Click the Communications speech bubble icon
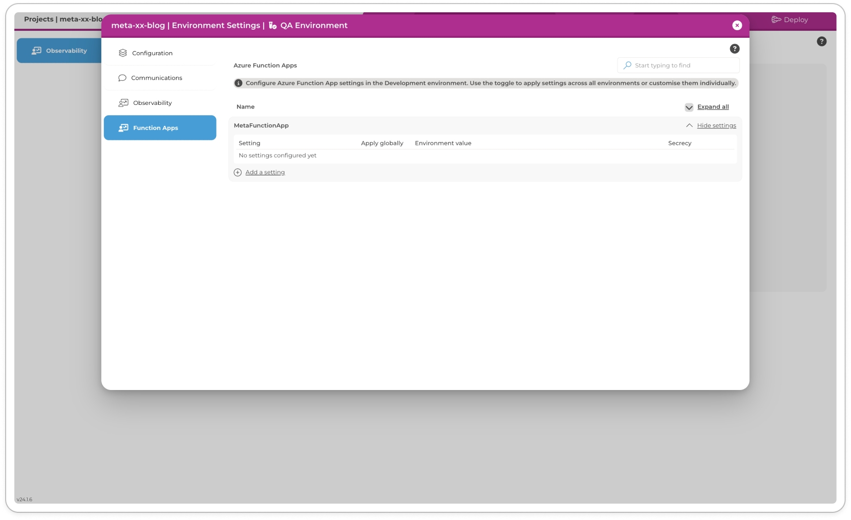This screenshot has width=851, height=520. pyautogui.click(x=122, y=78)
